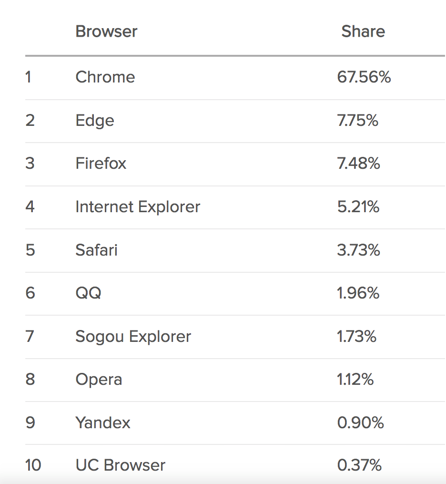Select the Edge row name
Screen dimensions: 446x484
tap(95, 121)
